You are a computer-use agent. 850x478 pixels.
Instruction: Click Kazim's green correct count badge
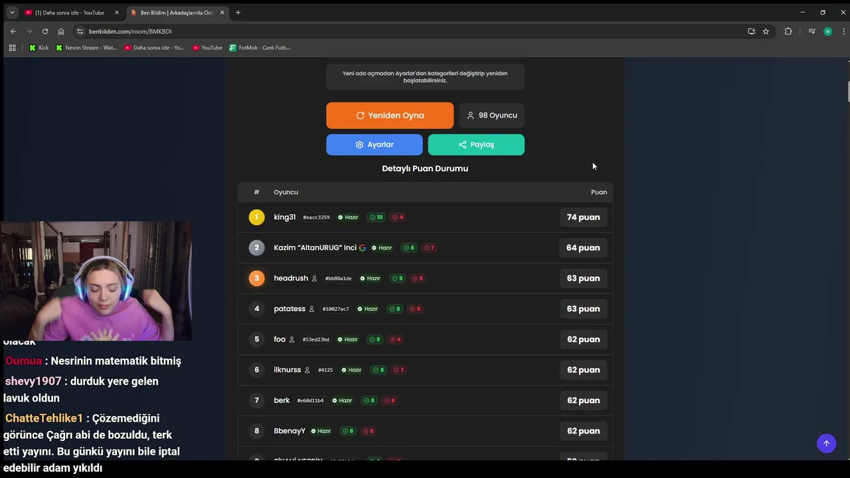coord(408,248)
